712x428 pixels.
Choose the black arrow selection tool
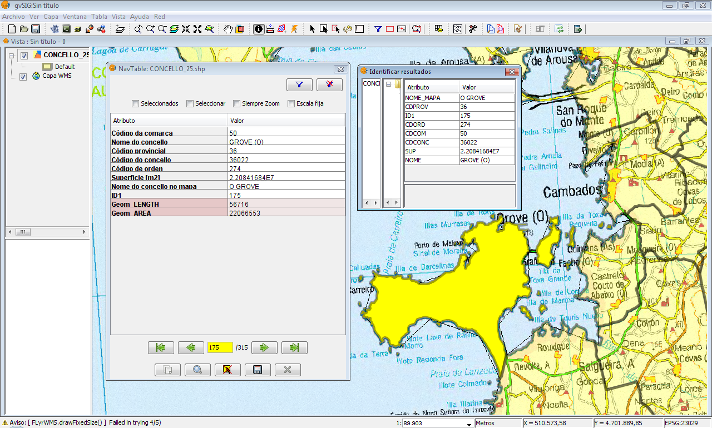coord(312,29)
